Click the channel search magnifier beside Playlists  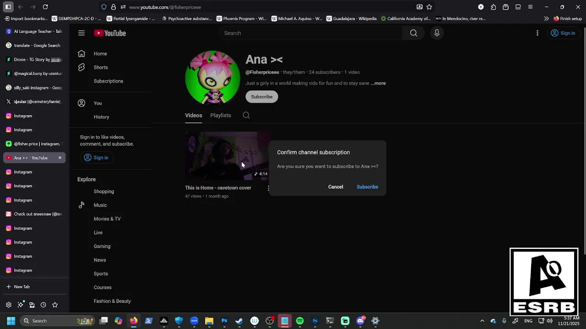[246, 115]
